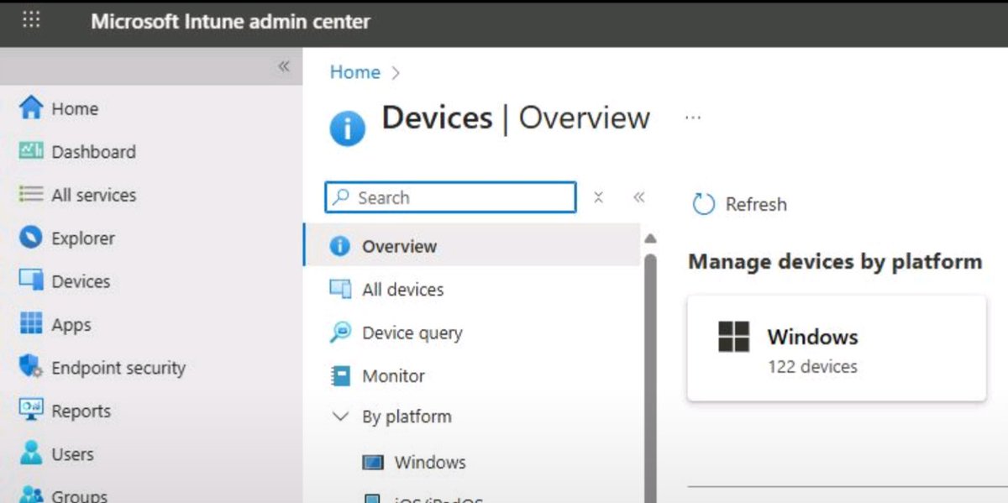Click into the Search input field

(450, 197)
